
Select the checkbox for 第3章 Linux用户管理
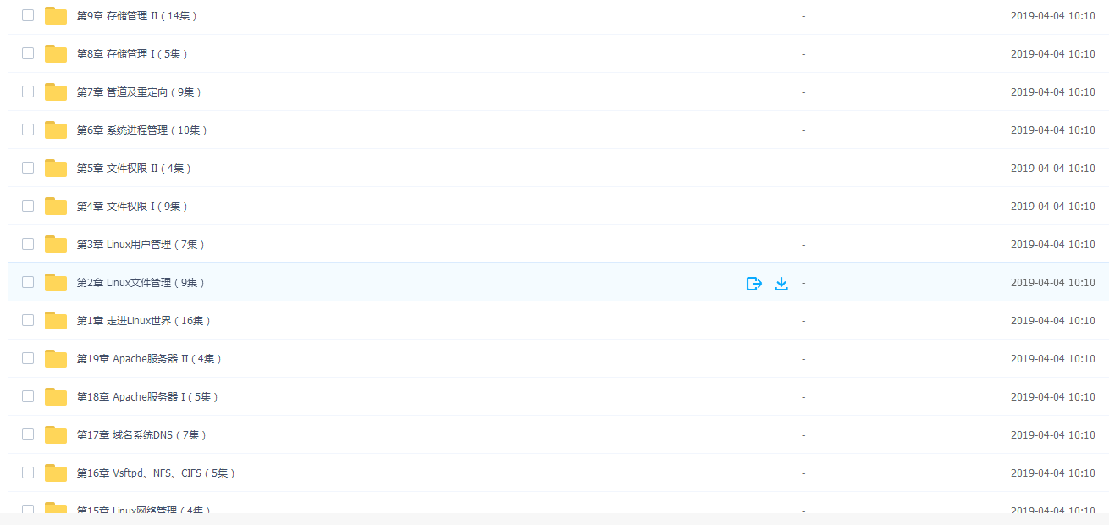coord(28,244)
